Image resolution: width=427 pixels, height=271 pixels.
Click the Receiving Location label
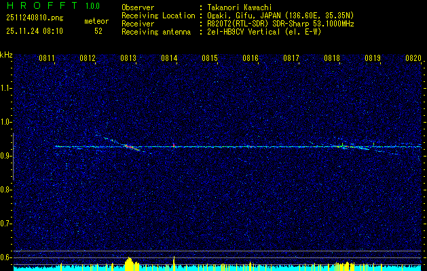[158, 16]
